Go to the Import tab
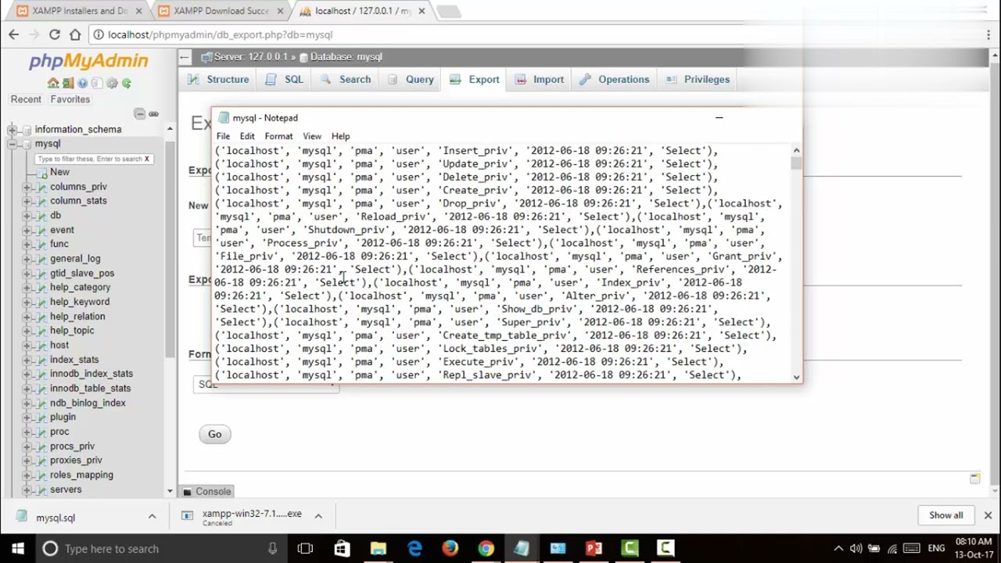1001x563 pixels. coord(540,80)
